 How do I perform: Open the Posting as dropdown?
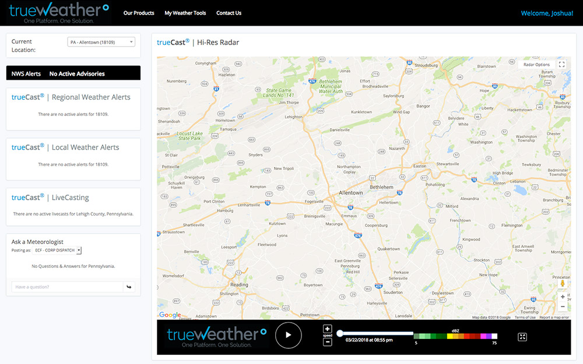(57, 250)
